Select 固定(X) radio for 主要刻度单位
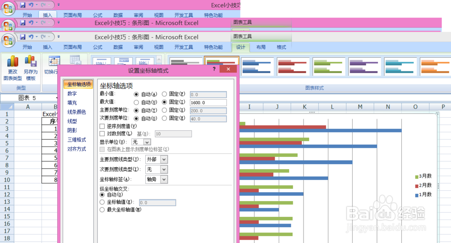This screenshot has height=243, width=451. [164, 110]
